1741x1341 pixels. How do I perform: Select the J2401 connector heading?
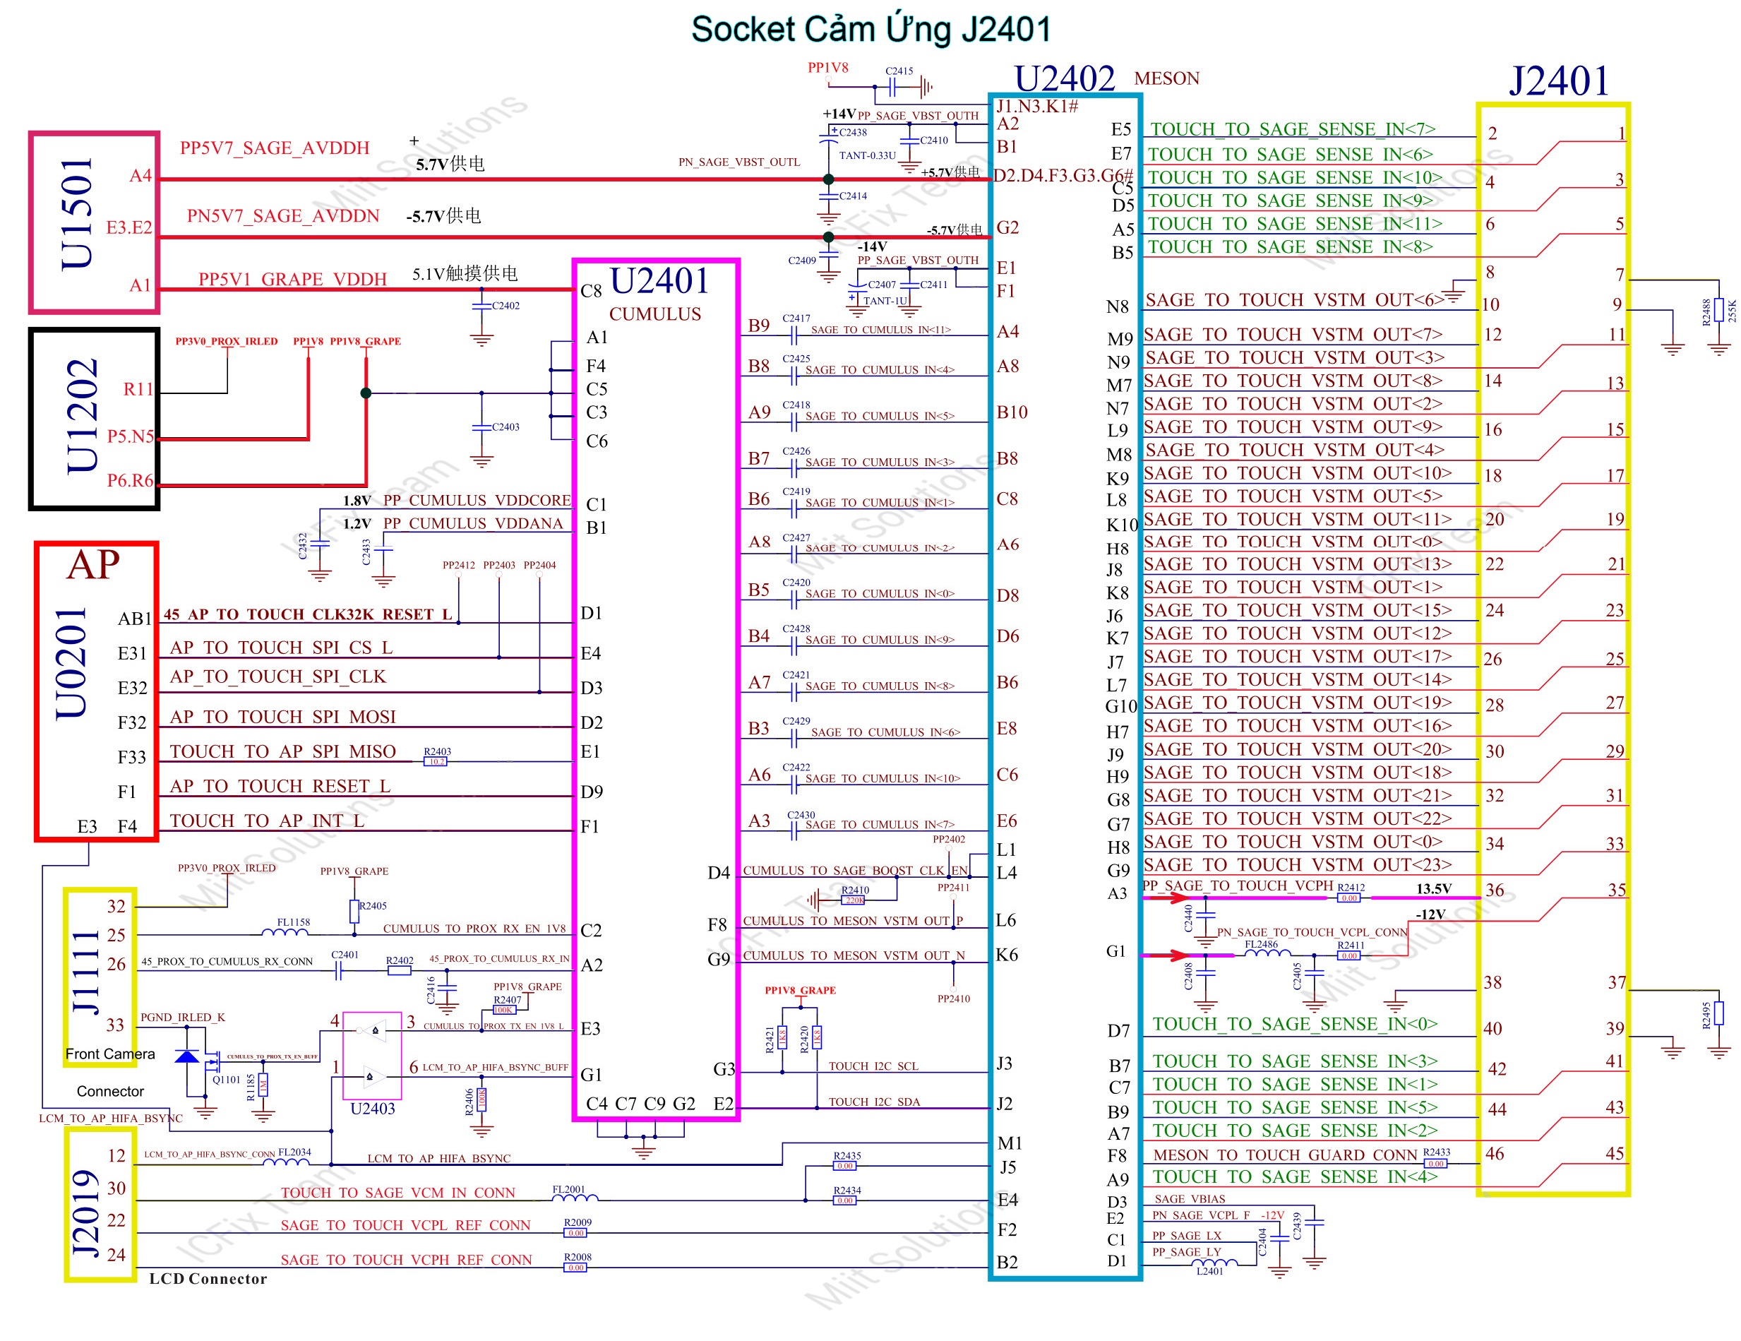(x=1558, y=81)
